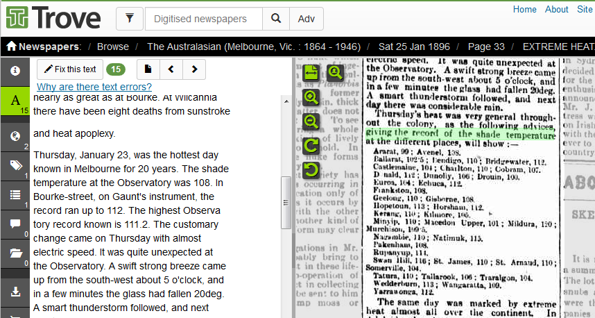595x318 pixels.
Task: Click the Fix this text button
Action: coord(70,69)
